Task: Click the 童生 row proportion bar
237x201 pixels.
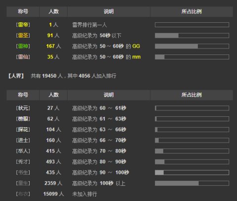Action: (192, 183)
